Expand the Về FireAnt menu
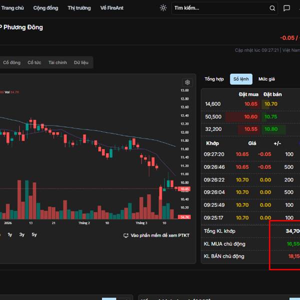 pyautogui.click(x=112, y=8)
